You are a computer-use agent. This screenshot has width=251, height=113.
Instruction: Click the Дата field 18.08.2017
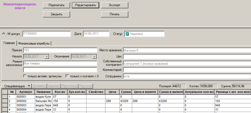tap(96, 34)
